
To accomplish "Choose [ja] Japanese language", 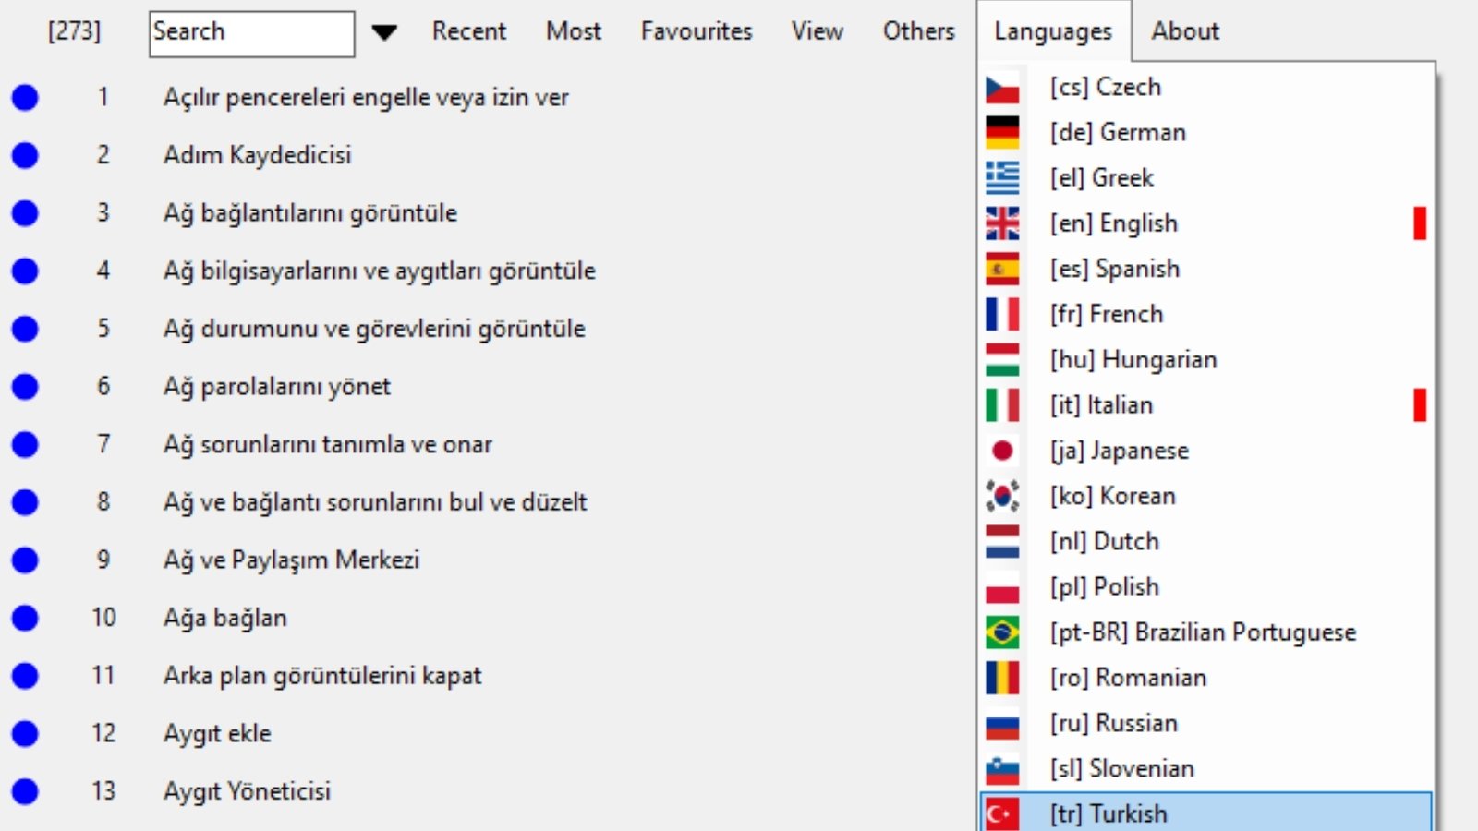I will [1205, 451].
